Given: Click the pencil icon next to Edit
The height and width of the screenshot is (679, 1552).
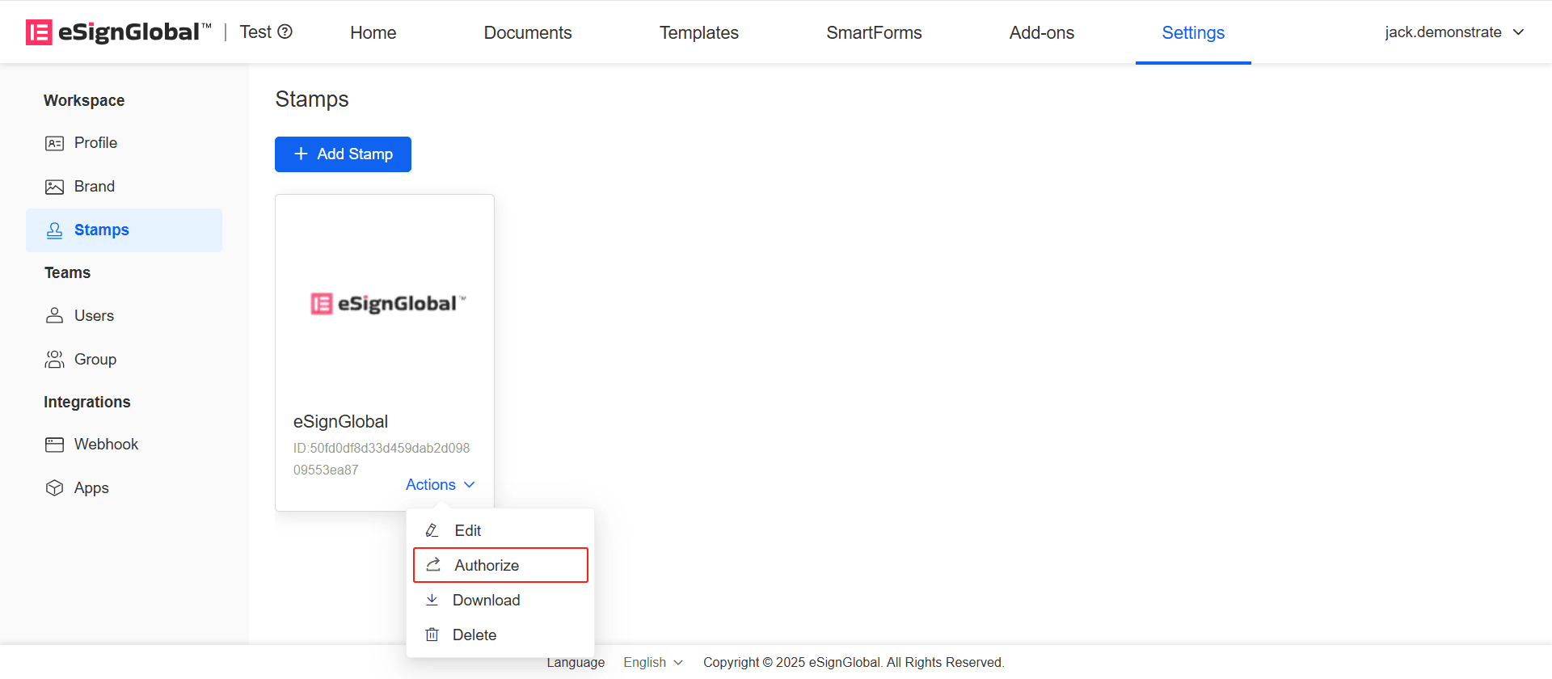Looking at the screenshot, I should [432, 530].
